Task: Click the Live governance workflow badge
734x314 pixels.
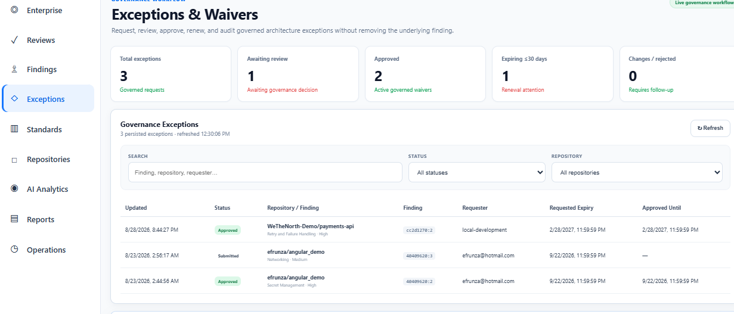Action: coord(702,2)
